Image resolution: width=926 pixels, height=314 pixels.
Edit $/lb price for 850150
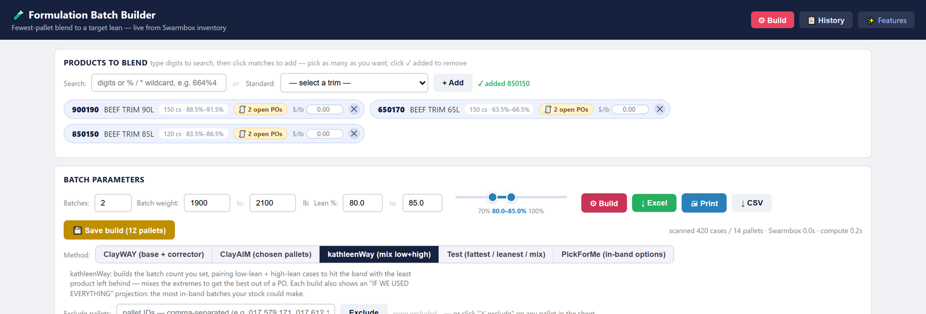[325, 134]
